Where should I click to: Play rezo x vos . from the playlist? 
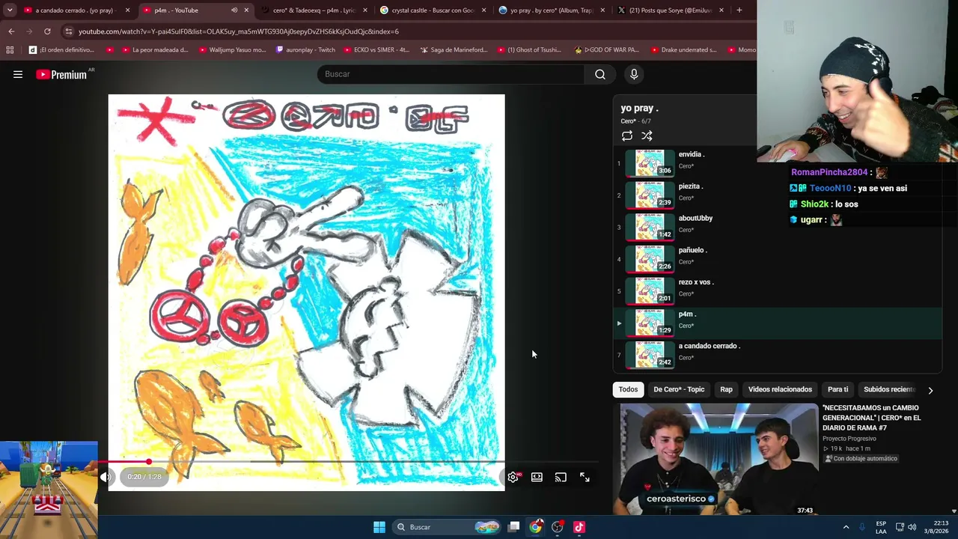click(x=777, y=291)
